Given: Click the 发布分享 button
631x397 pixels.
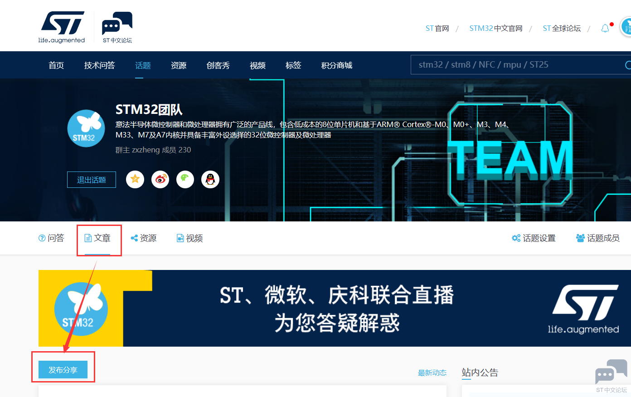Looking at the screenshot, I should coord(63,370).
